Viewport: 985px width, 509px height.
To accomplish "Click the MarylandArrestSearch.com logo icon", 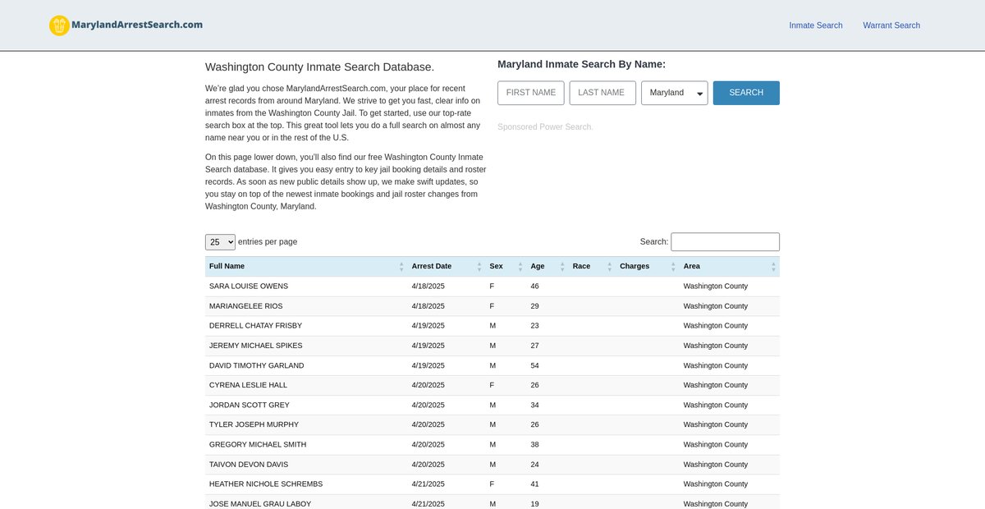I will (x=59, y=25).
